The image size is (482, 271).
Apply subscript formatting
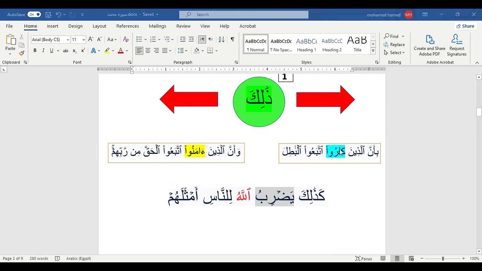point(75,50)
